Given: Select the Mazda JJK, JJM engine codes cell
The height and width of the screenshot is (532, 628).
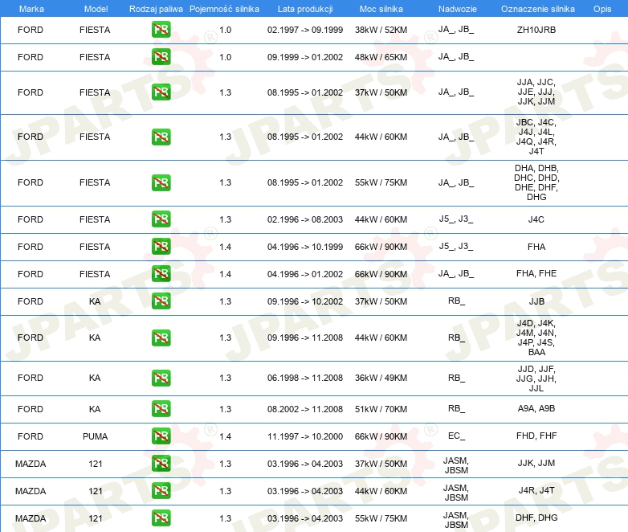Looking at the screenshot, I should [x=536, y=463].
